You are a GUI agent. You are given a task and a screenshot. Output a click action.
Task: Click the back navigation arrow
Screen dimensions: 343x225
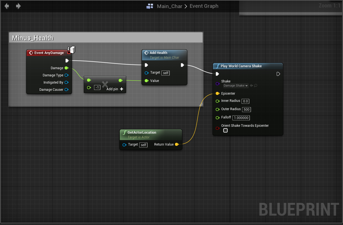point(6,6)
